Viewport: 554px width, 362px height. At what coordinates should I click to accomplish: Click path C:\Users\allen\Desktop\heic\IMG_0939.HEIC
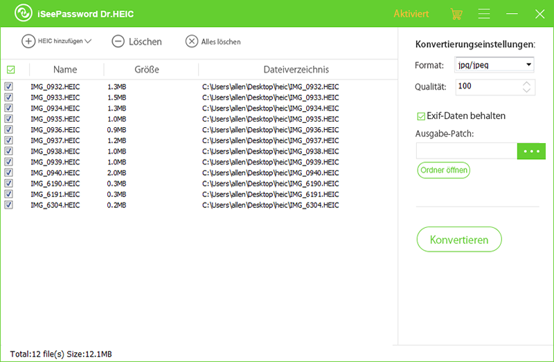click(x=270, y=162)
